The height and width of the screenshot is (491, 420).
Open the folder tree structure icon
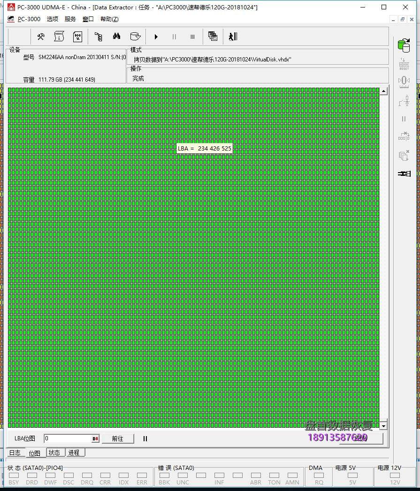click(99, 37)
